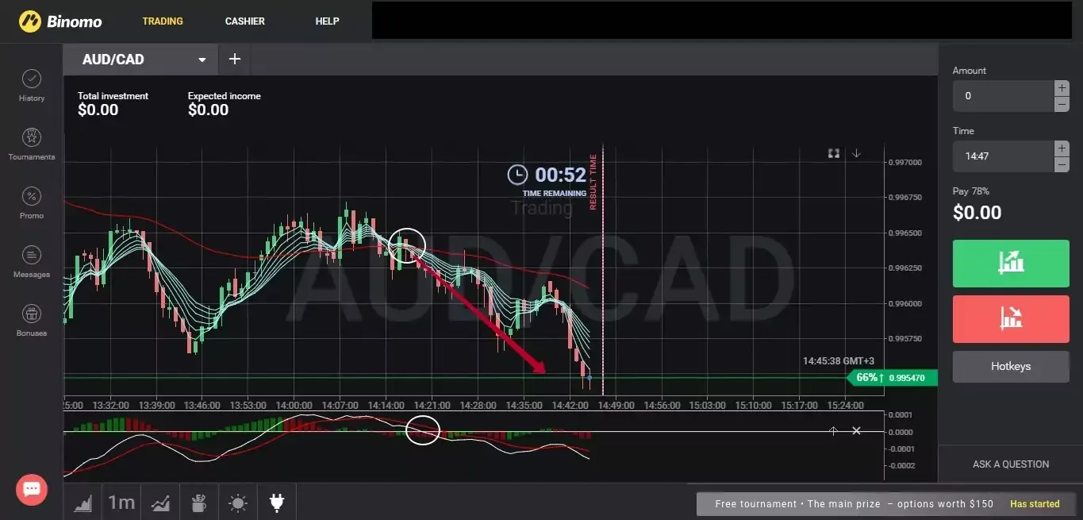This screenshot has height=520, width=1083.
Task: Increase the expiry Time
Action: tap(1062, 148)
